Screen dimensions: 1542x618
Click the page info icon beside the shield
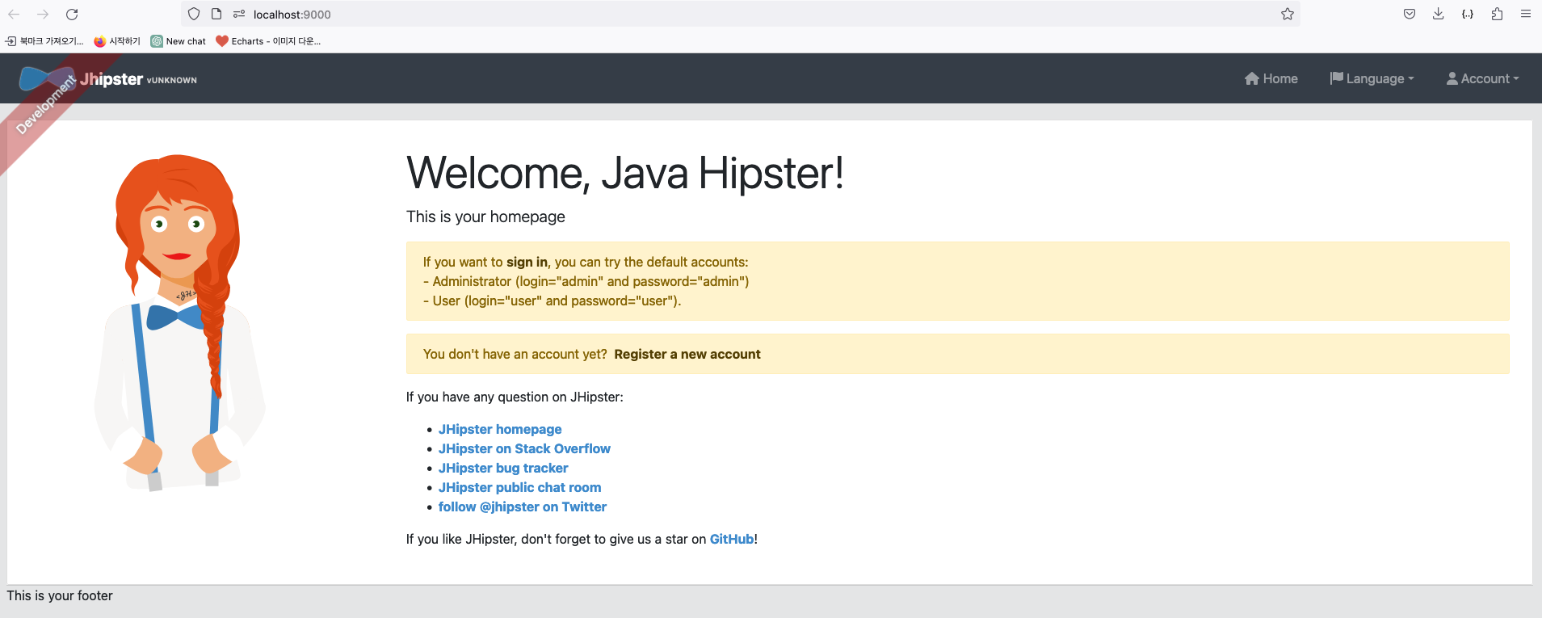click(216, 14)
